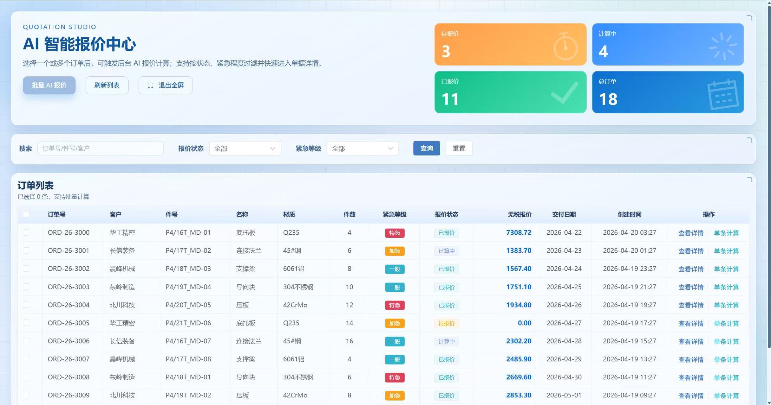Click corner icon of the search panel
This screenshot has width=771, height=405.
pyautogui.click(x=749, y=140)
